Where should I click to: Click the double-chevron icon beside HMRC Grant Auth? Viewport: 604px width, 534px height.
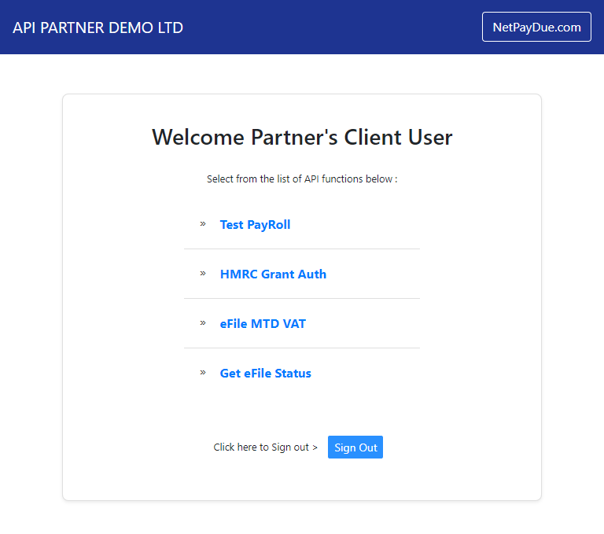pos(202,274)
